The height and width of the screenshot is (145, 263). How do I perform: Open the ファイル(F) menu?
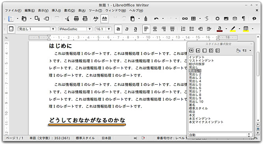13,10
